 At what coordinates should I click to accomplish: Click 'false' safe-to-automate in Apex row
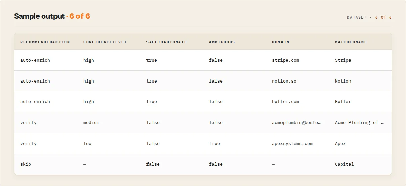tap(153, 143)
